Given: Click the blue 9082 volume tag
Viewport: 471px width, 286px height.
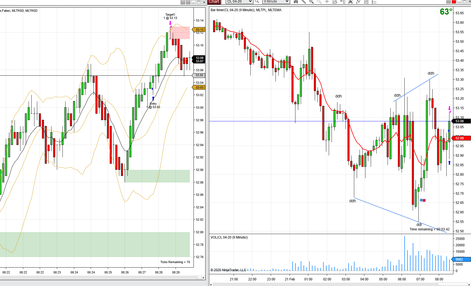Looking at the screenshot, I should point(462,259).
